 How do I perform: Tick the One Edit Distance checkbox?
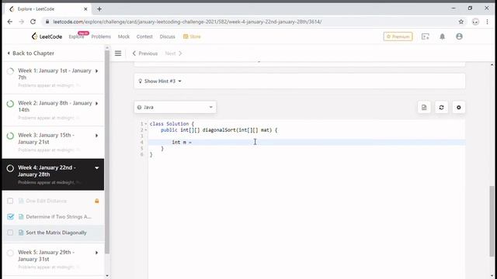point(10,201)
